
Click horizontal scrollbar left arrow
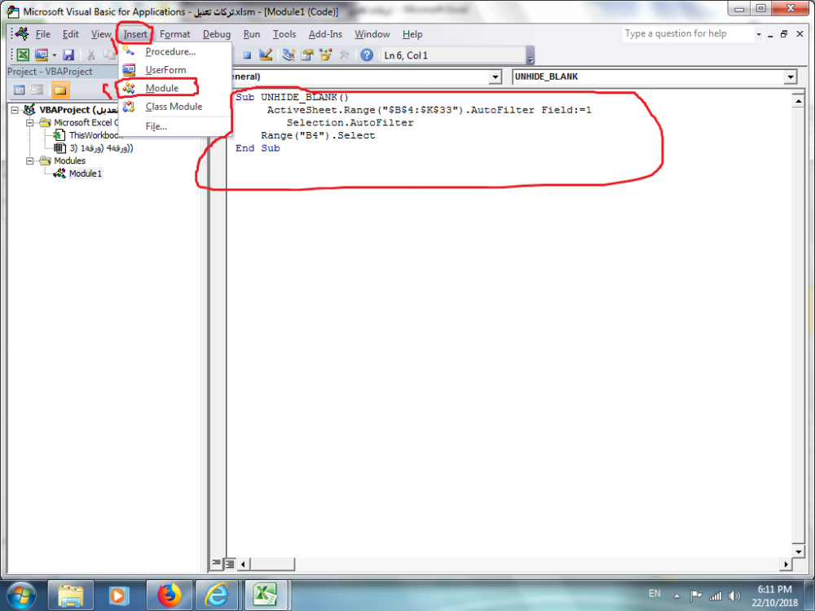click(x=243, y=564)
